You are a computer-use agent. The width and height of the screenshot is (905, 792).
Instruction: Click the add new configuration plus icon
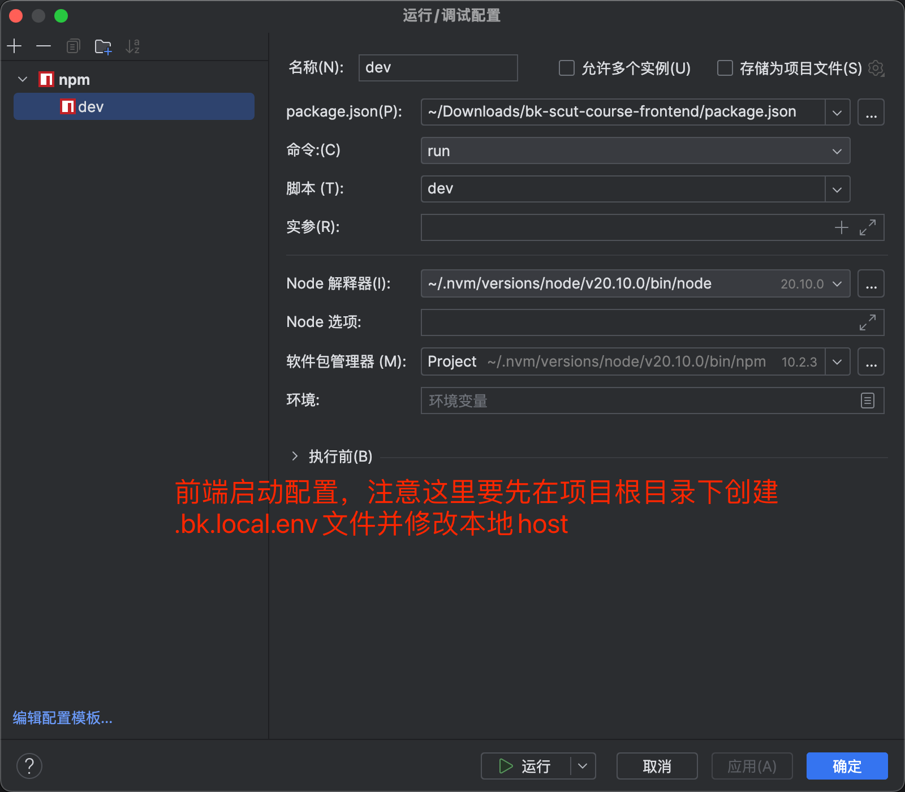click(x=14, y=46)
